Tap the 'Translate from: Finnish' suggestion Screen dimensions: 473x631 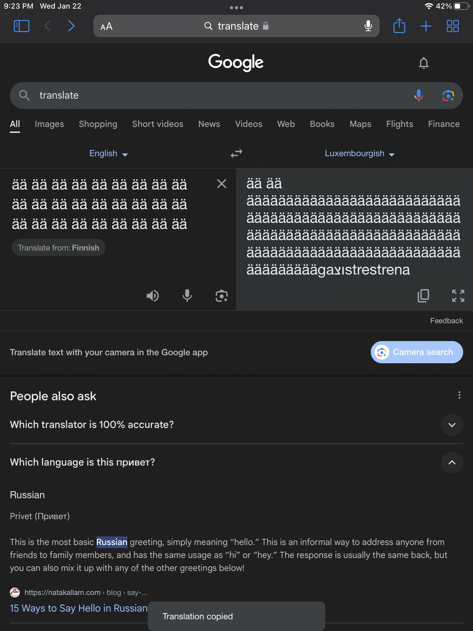(59, 248)
